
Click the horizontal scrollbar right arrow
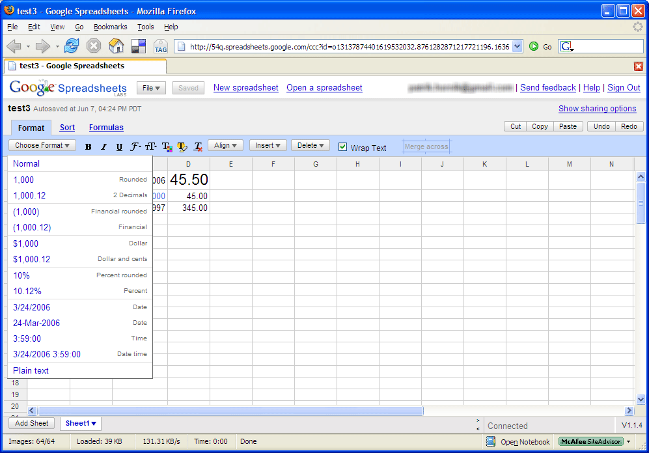[629, 411]
